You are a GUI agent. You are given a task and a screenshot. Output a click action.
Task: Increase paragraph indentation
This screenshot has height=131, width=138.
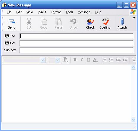click(125, 59)
